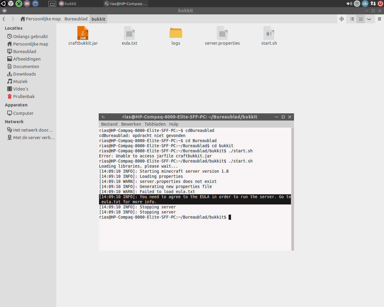Image resolution: width=384 pixels, height=307 pixels.
Task: Maximize the terminal window
Action: pyautogui.click(x=283, y=117)
